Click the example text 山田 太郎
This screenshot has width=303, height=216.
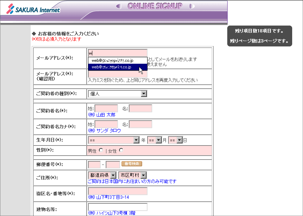pyautogui.click(x=106, y=115)
